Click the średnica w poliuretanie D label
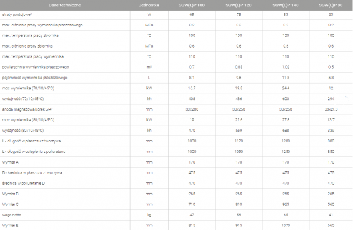The image size is (353, 230). [24, 183]
